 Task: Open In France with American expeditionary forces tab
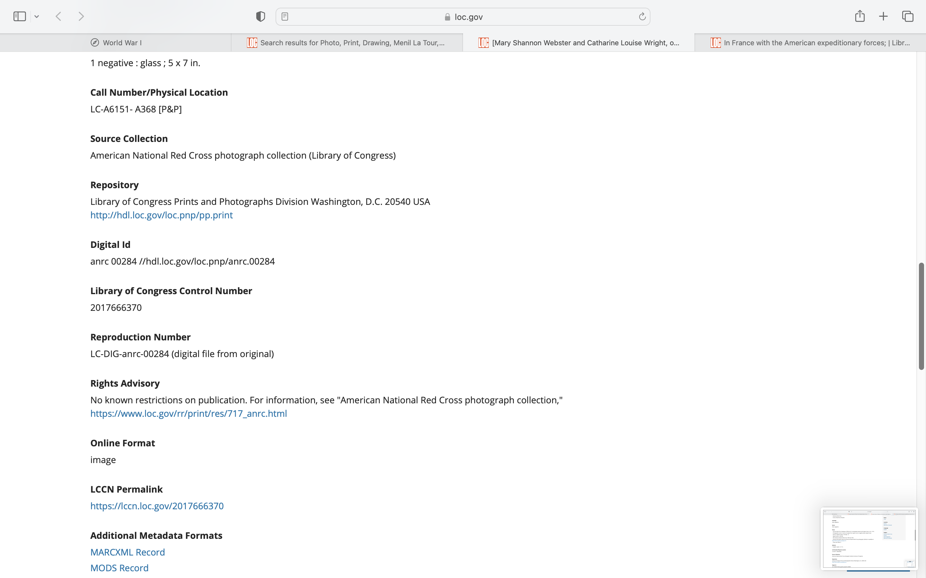tap(811, 43)
